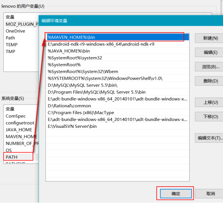Viewport: 223px width, 203px height.
Task: Move the entry down with 下移(O)
Action: point(209,117)
